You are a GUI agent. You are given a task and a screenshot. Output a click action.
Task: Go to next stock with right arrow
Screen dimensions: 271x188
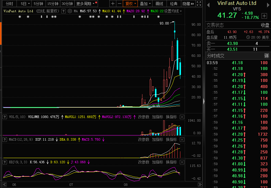(x=268, y=5)
